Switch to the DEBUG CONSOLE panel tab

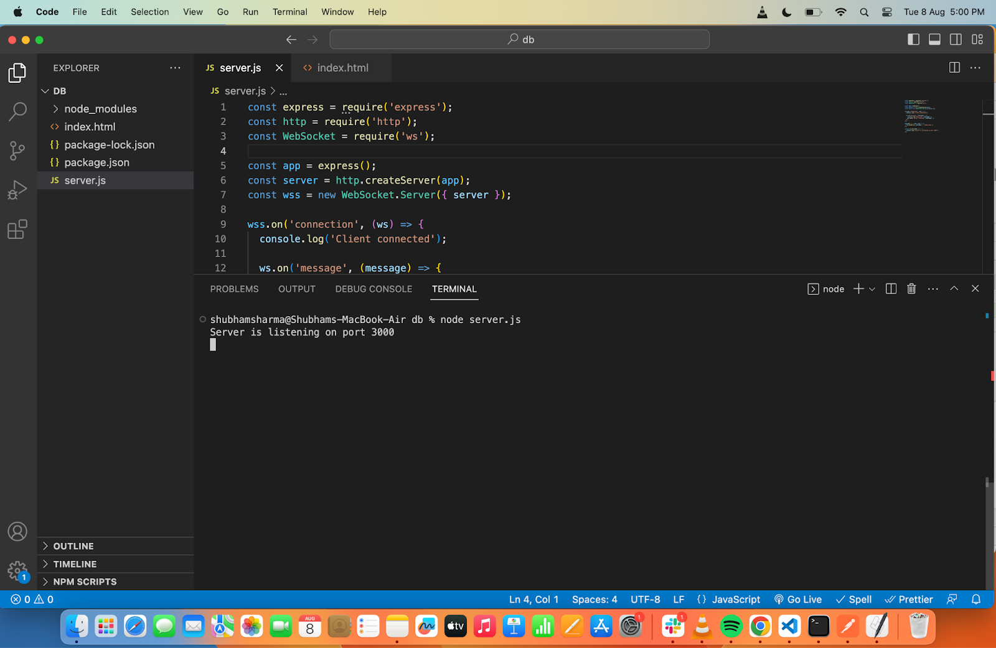[x=374, y=289]
